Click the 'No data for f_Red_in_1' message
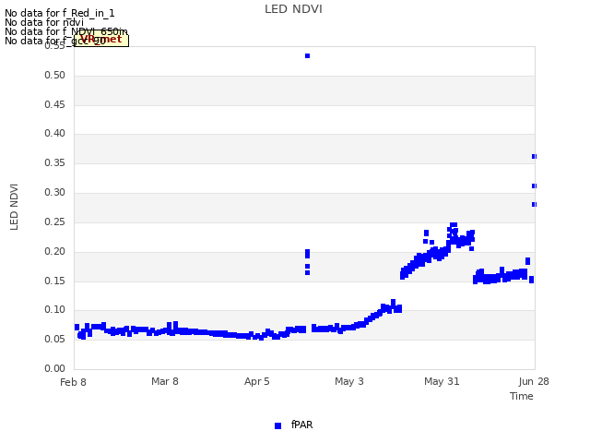The width and height of the screenshot is (590, 443). 60,13
